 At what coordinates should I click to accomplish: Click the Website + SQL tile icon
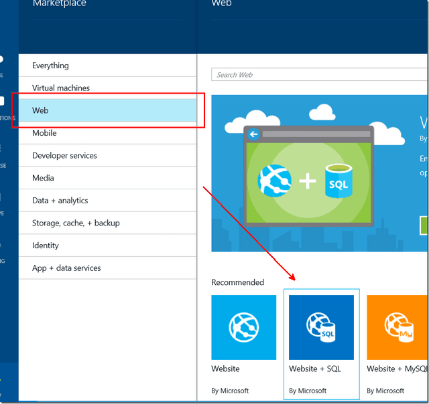click(321, 327)
